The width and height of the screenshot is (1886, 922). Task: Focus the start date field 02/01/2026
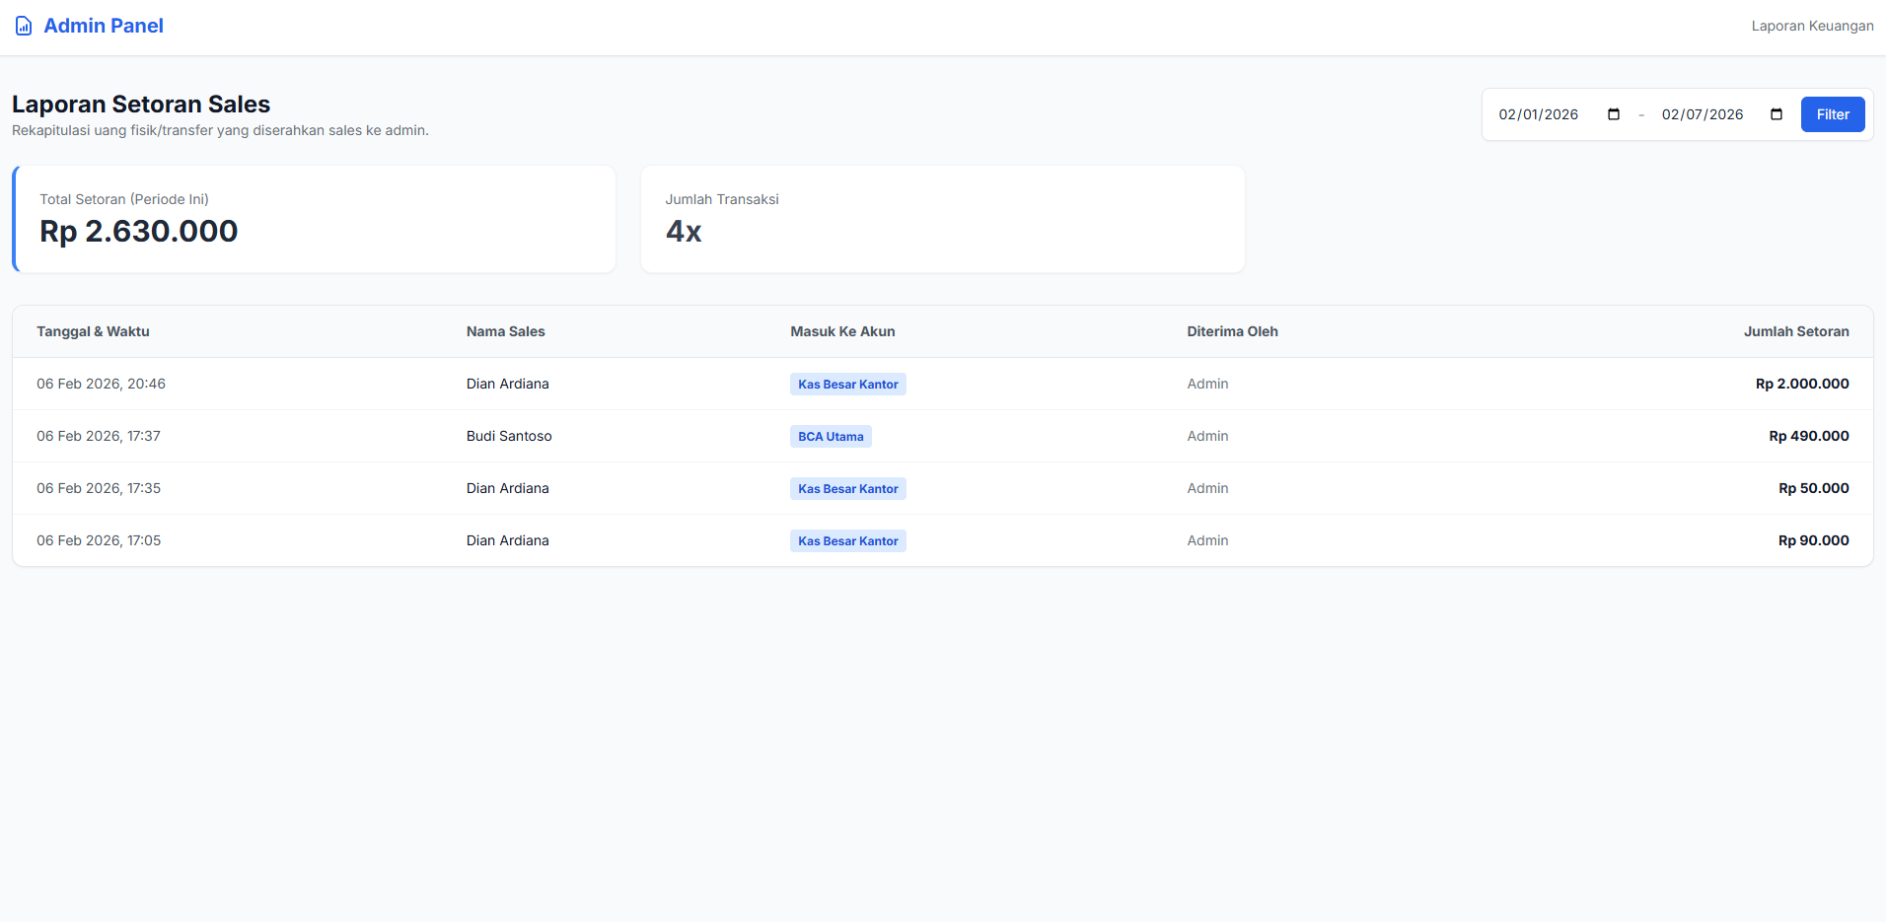1539,114
